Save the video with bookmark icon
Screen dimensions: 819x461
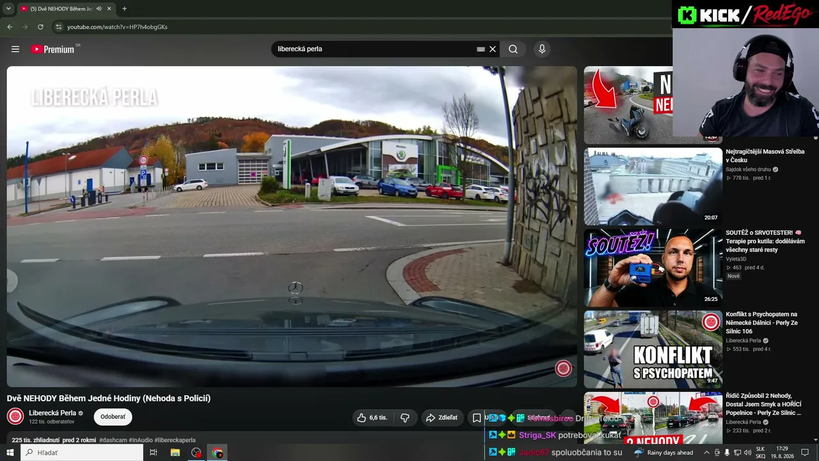[477, 417]
